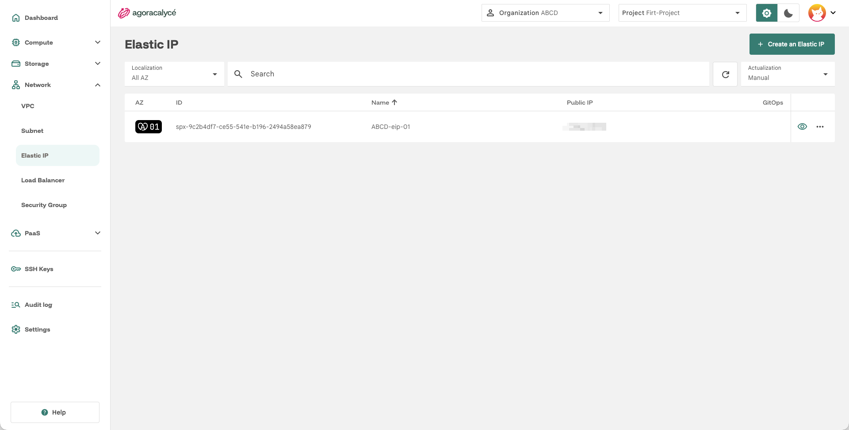Open more actions for ABCD-eip-01
The image size is (849, 430).
tap(820, 127)
